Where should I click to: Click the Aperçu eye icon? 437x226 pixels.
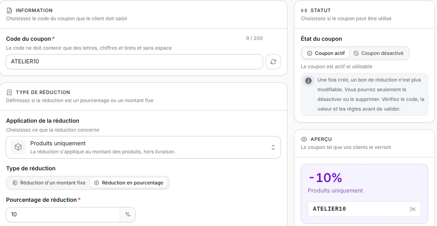[x=304, y=139]
